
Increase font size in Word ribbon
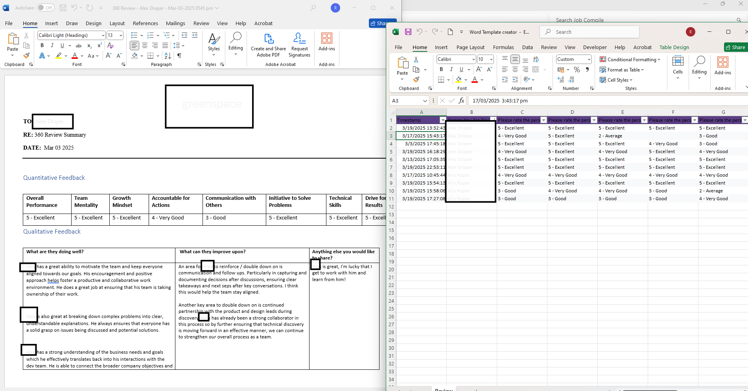point(109,56)
